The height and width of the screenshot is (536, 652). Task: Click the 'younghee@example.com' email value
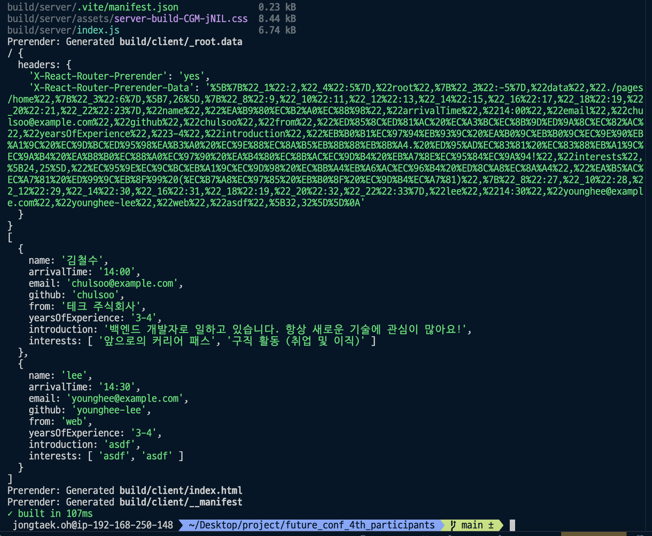[x=125, y=398]
